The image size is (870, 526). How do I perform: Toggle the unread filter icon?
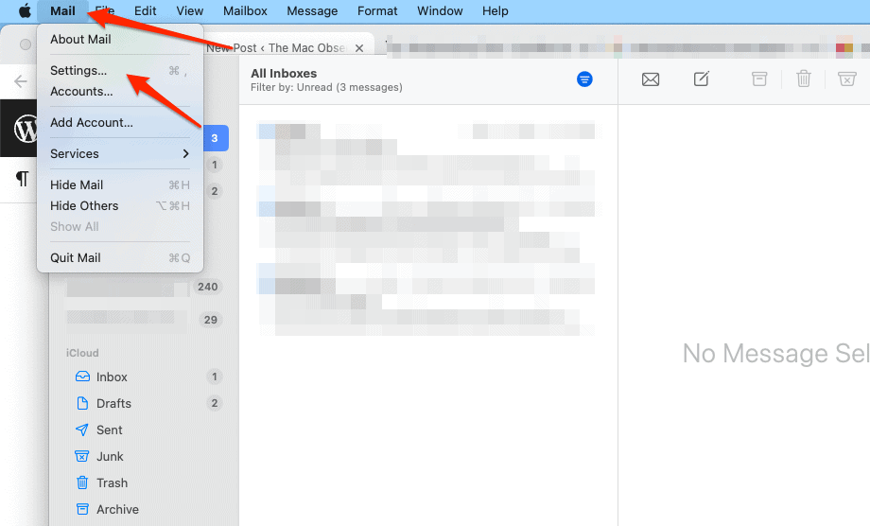pyautogui.click(x=584, y=79)
